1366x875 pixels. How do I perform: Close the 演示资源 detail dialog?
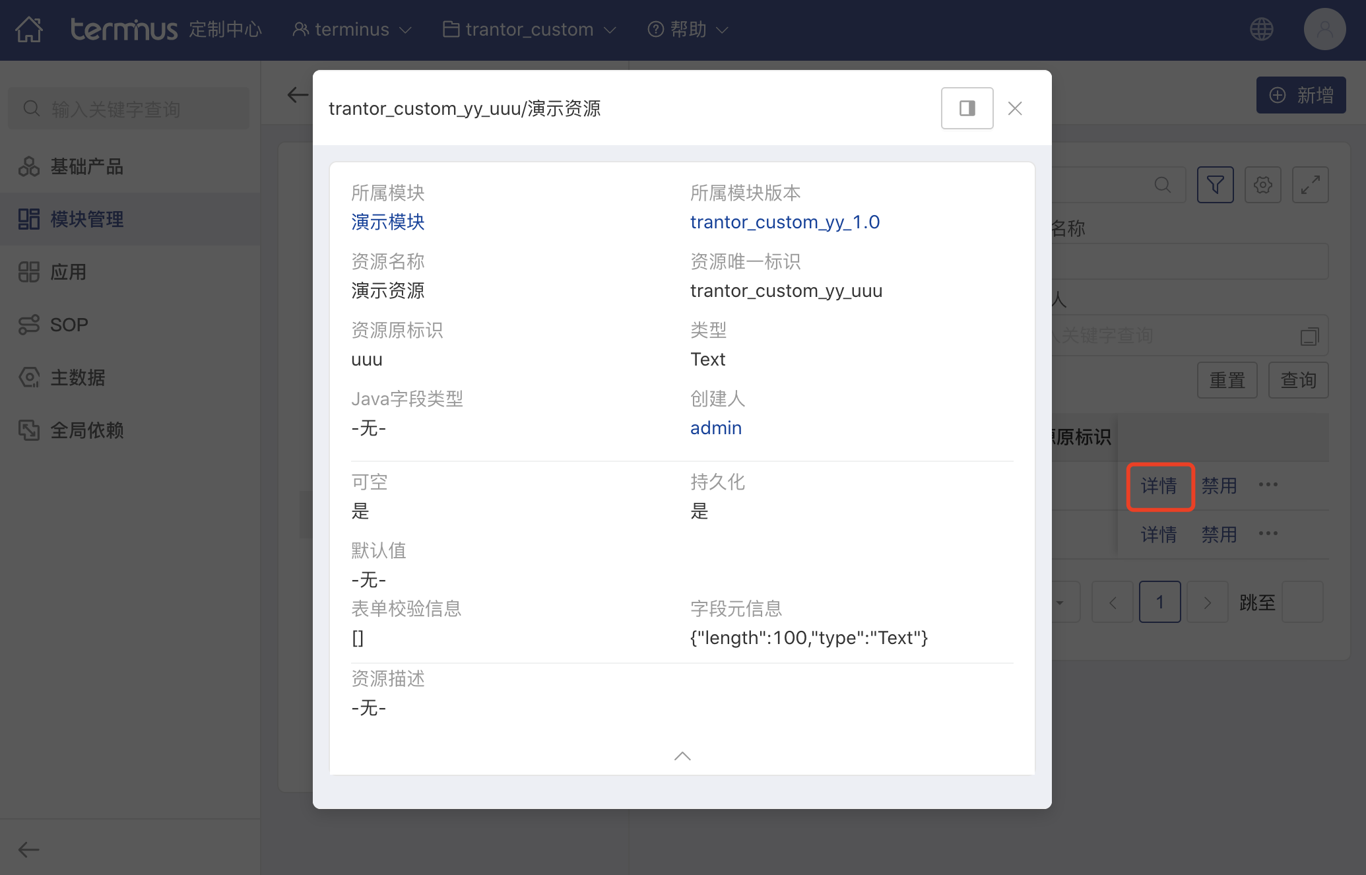click(x=1015, y=108)
